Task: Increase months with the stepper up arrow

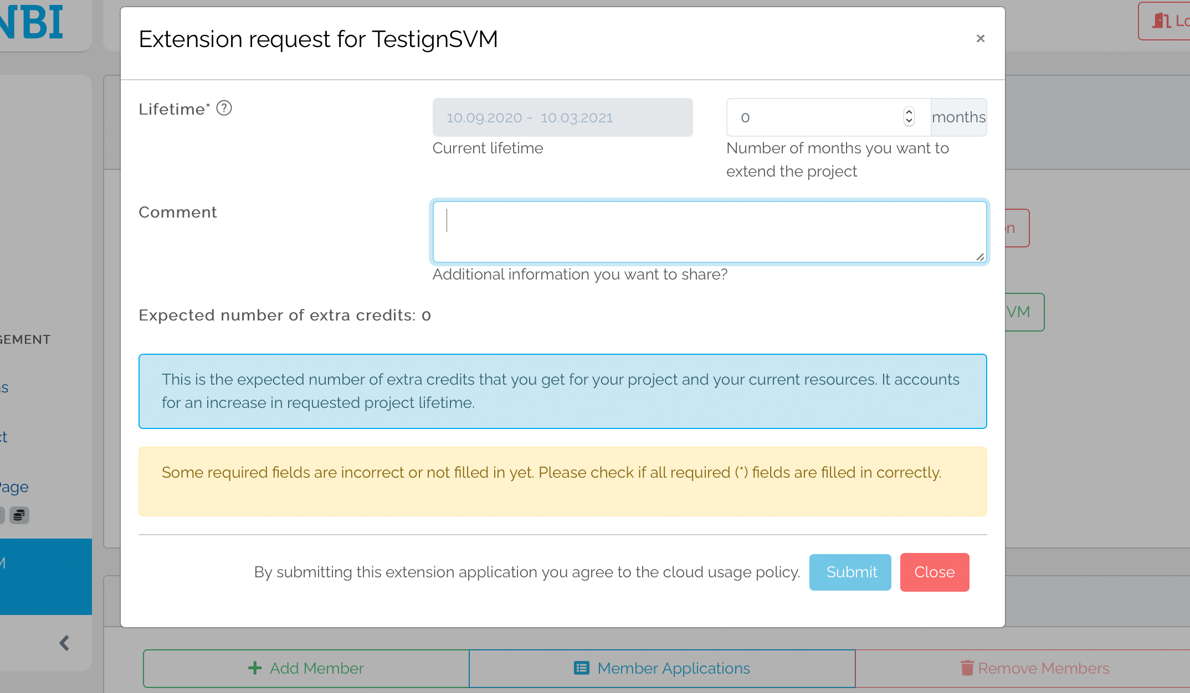Action: (x=909, y=112)
